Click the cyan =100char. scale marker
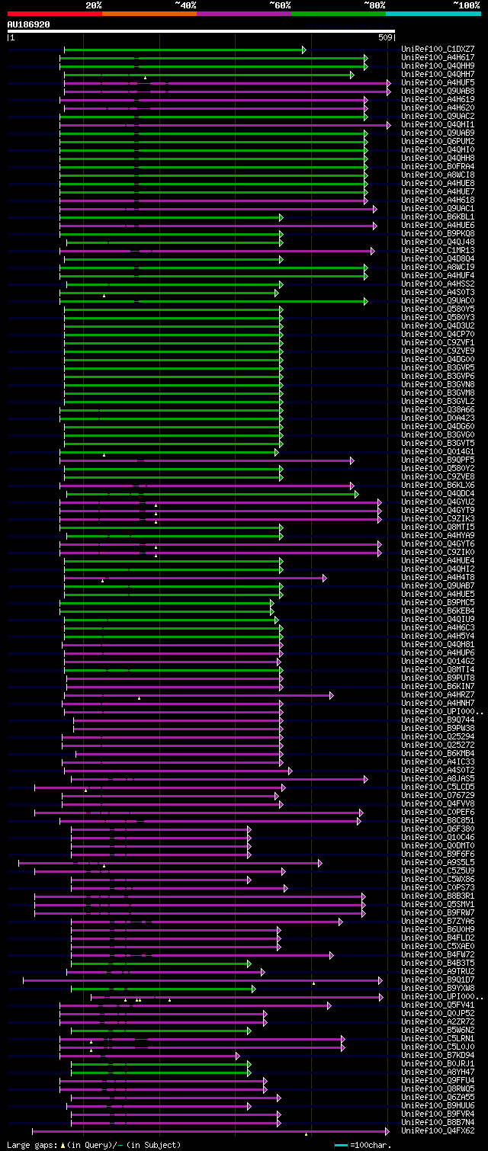This screenshot has width=488, height=1151. pos(341,1145)
